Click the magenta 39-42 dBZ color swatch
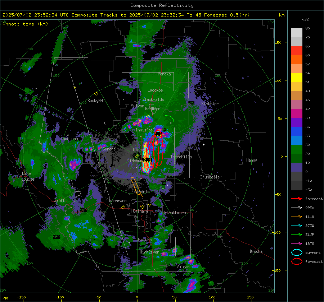 [297, 113]
